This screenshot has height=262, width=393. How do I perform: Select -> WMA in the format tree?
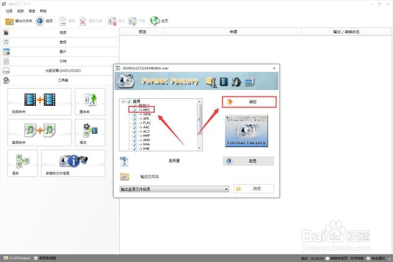(145, 115)
